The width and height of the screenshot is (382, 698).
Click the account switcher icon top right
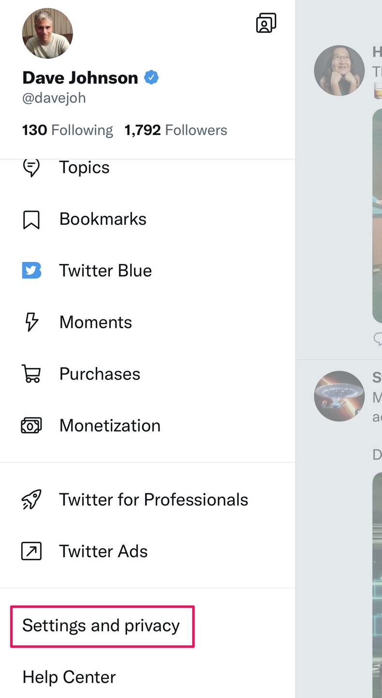point(266,22)
